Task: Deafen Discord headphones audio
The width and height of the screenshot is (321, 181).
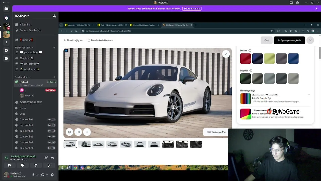Action: (x=43, y=175)
